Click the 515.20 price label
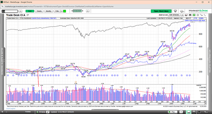 pyautogui.click(x=147, y=52)
